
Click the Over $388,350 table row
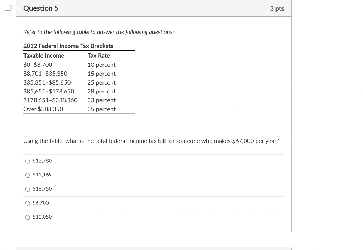click(x=43, y=109)
